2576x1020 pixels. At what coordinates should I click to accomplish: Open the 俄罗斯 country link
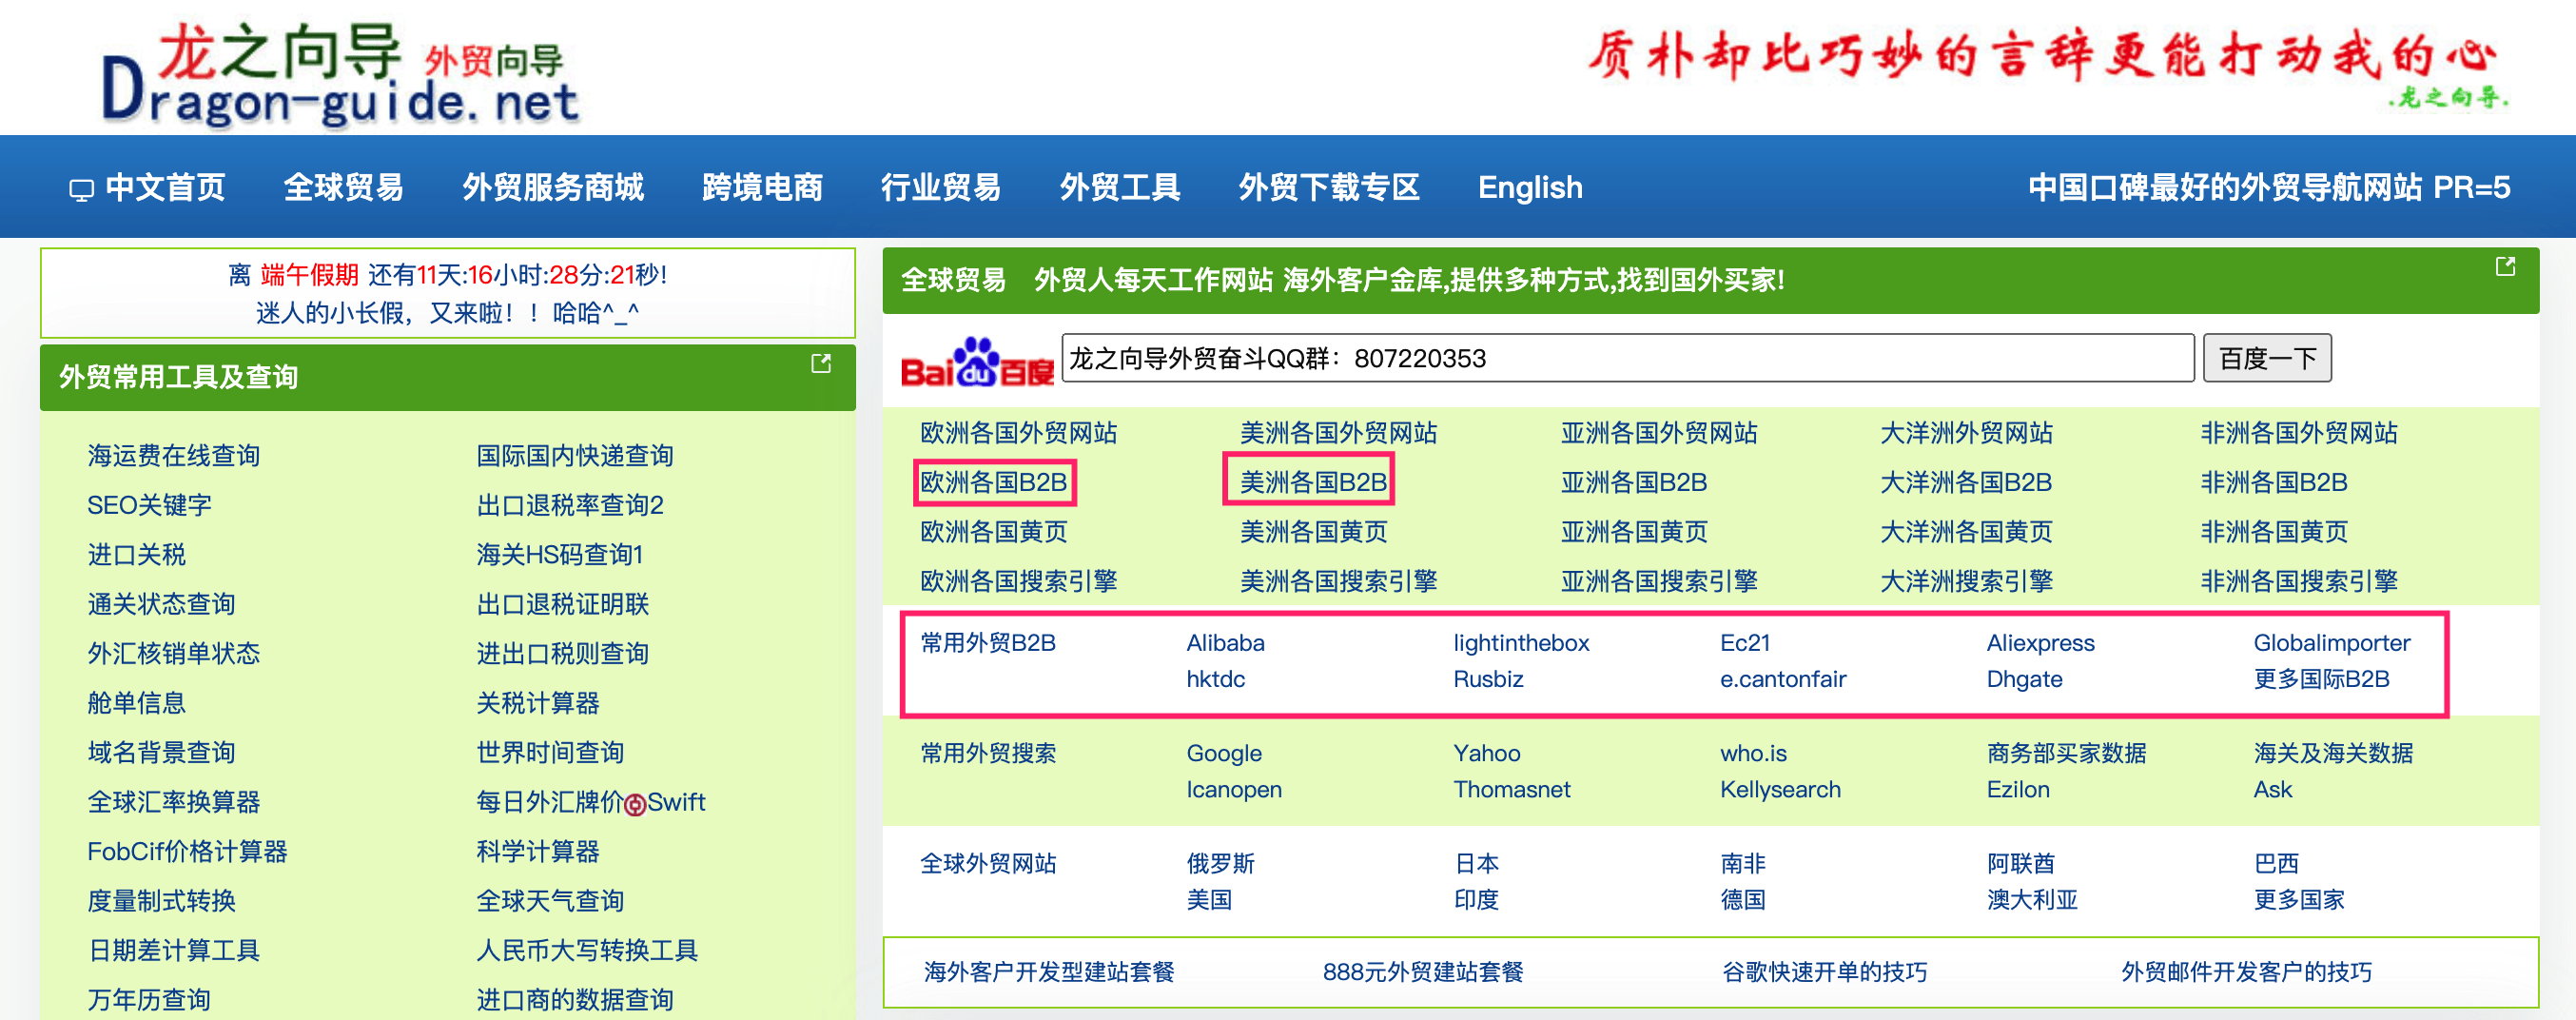pyautogui.click(x=1220, y=863)
